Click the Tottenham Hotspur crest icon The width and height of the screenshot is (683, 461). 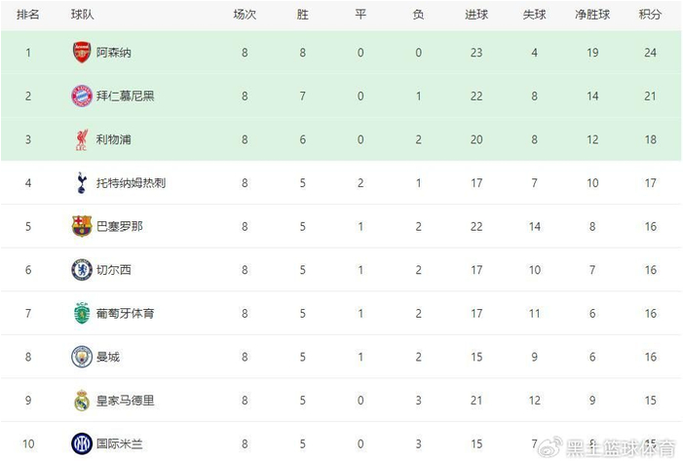(x=82, y=182)
